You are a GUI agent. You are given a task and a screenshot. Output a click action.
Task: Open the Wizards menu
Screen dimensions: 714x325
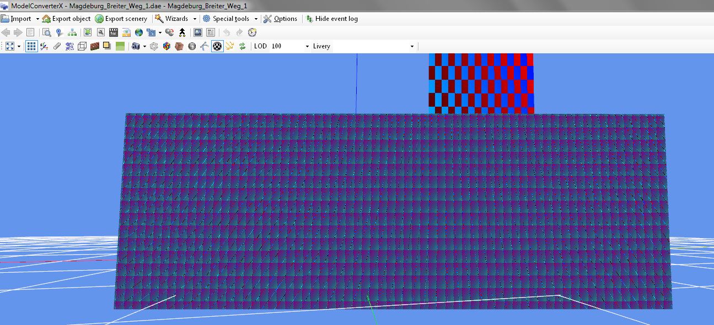[x=172, y=19]
